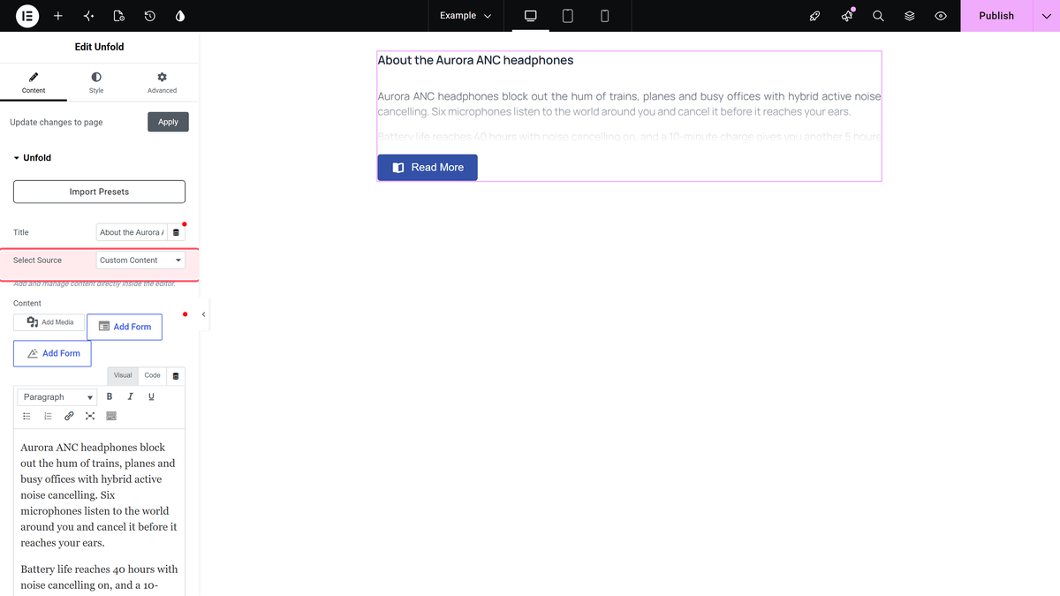Open the Select Source dropdown
Image resolution: width=1060 pixels, height=596 pixels.
[x=140, y=260]
